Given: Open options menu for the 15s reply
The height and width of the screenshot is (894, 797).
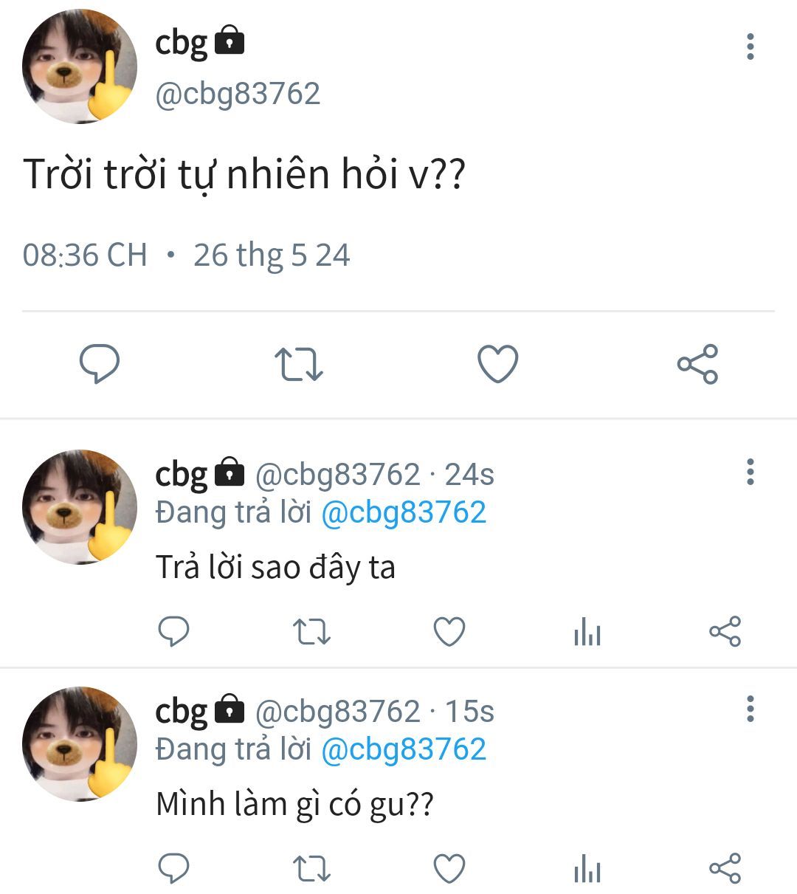Looking at the screenshot, I should tap(751, 709).
